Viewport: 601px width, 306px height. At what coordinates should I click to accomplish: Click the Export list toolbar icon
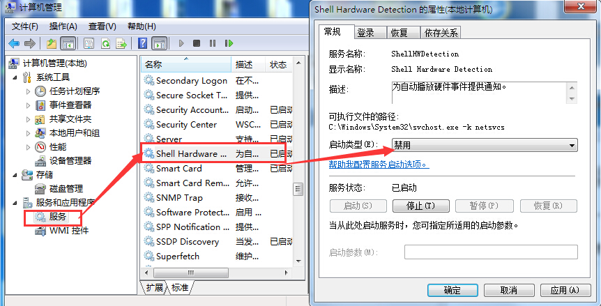pyautogui.click(x=121, y=43)
